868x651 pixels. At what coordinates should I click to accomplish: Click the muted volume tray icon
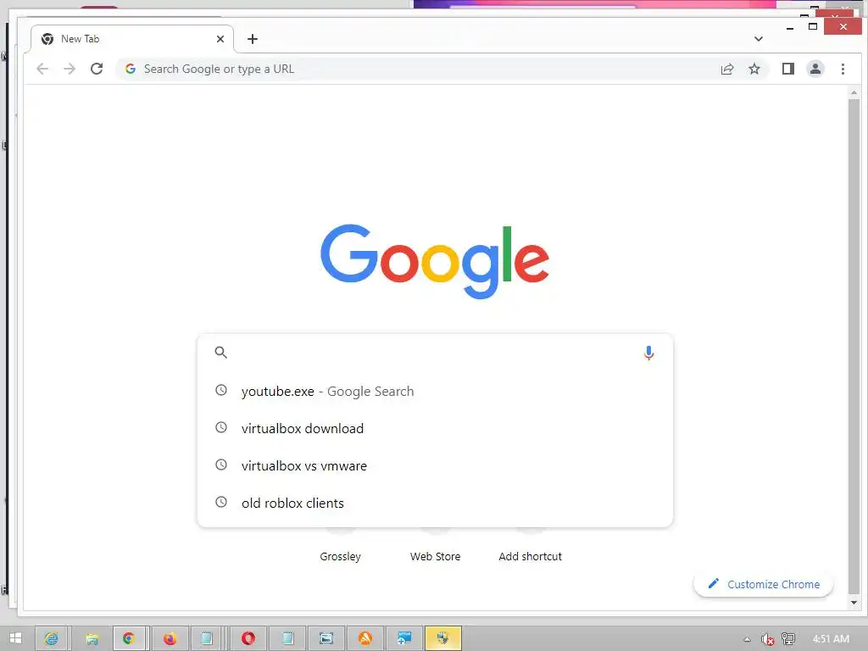(767, 639)
